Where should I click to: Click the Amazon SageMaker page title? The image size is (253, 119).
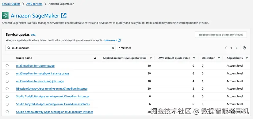(x=35, y=16)
